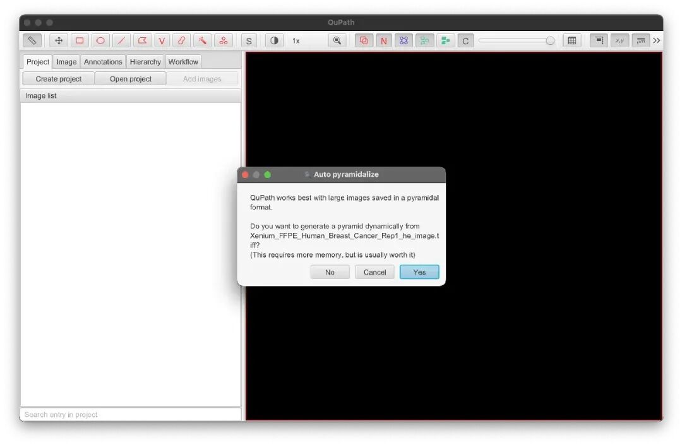The height and width of the screenshot is (445, 682).
Task: Select the Ellipse annotation tool
Action: coord(100,40)
